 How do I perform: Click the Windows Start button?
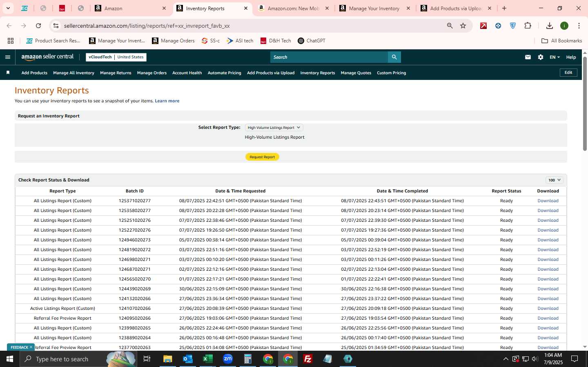pyautogui.click(x=10, y=359)
